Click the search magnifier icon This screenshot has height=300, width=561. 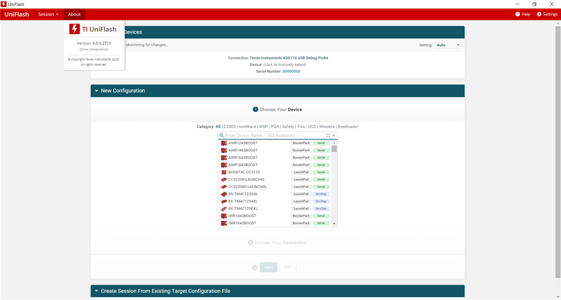222,136
